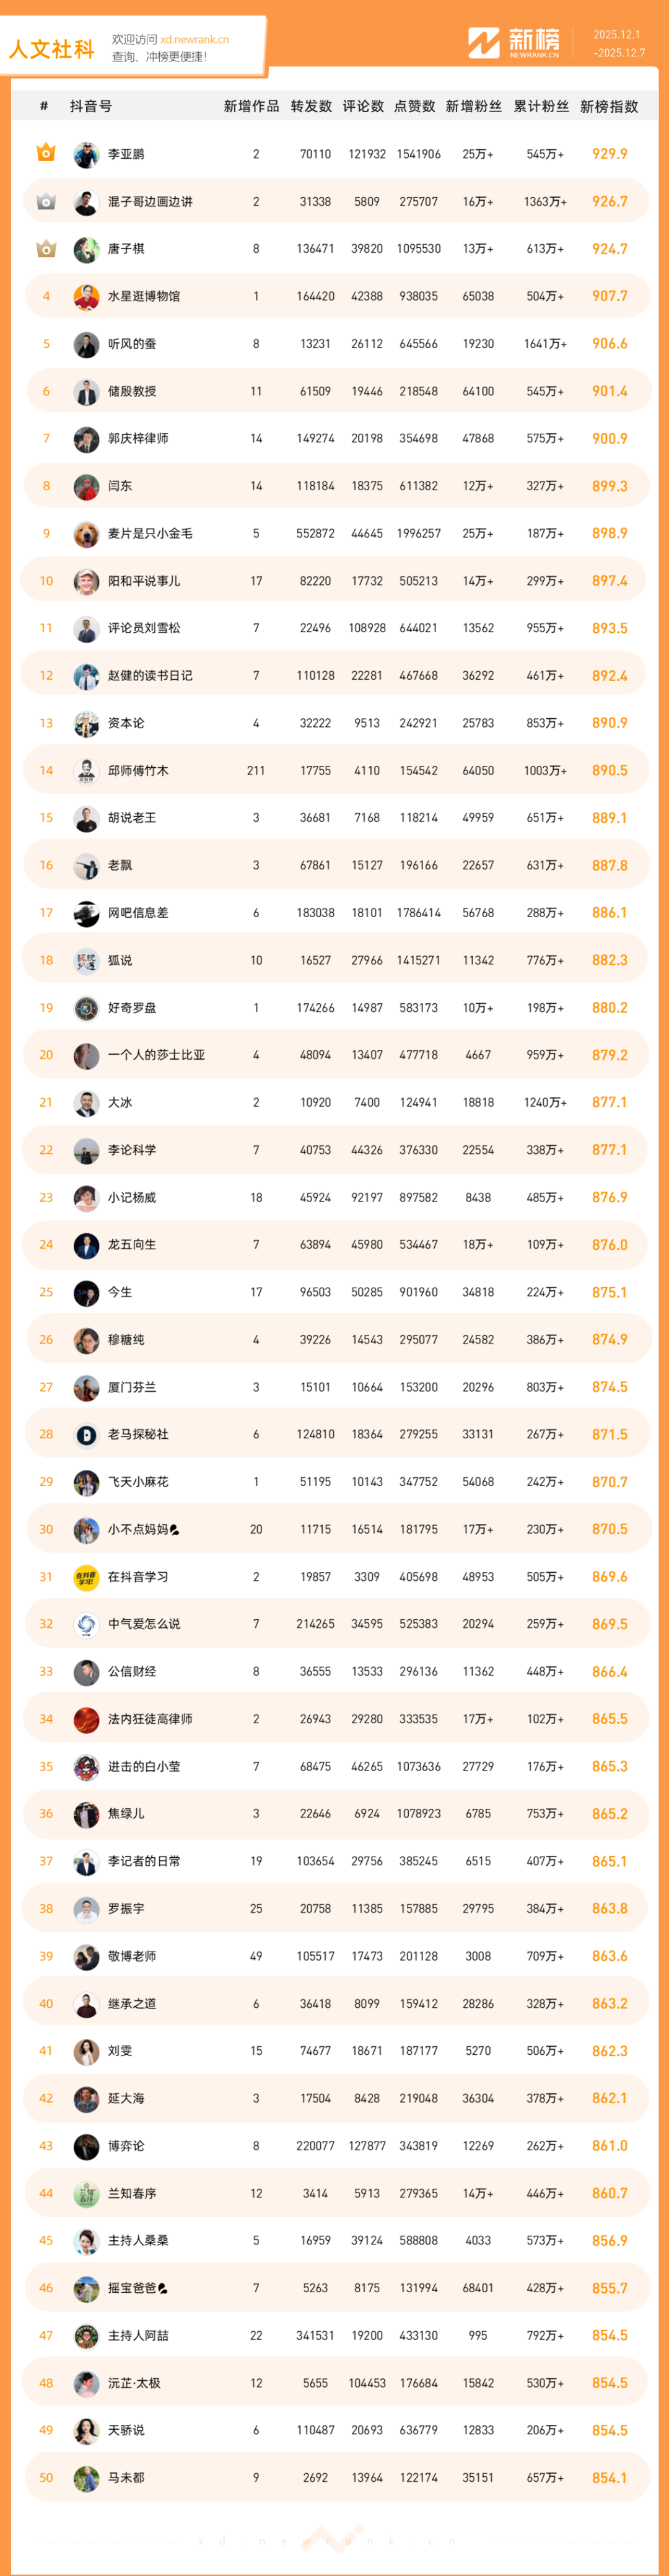Click the yellow 在抖音学习 account avatar
Screen dimensions: 669x2576
click(86, 1577)
